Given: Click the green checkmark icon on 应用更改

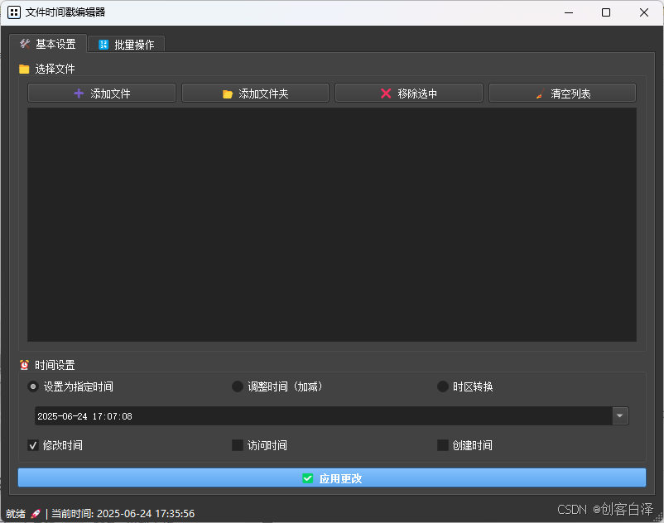Looking at the screenshot, I should point(308,478).
